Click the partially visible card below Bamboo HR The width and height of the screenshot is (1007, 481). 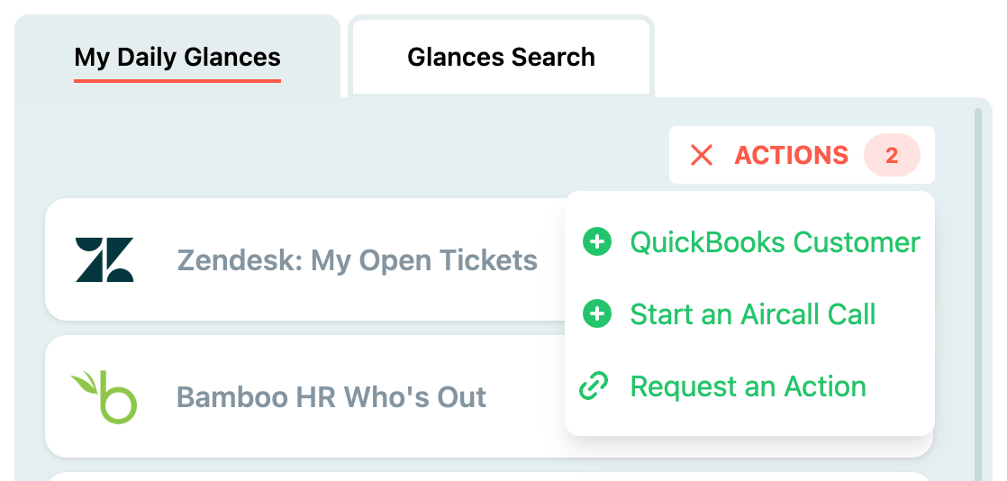coord(488,476)
